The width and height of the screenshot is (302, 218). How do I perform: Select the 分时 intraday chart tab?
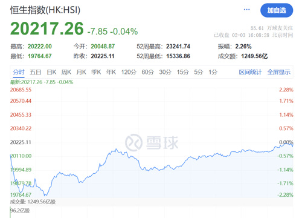tap(19, 72)
